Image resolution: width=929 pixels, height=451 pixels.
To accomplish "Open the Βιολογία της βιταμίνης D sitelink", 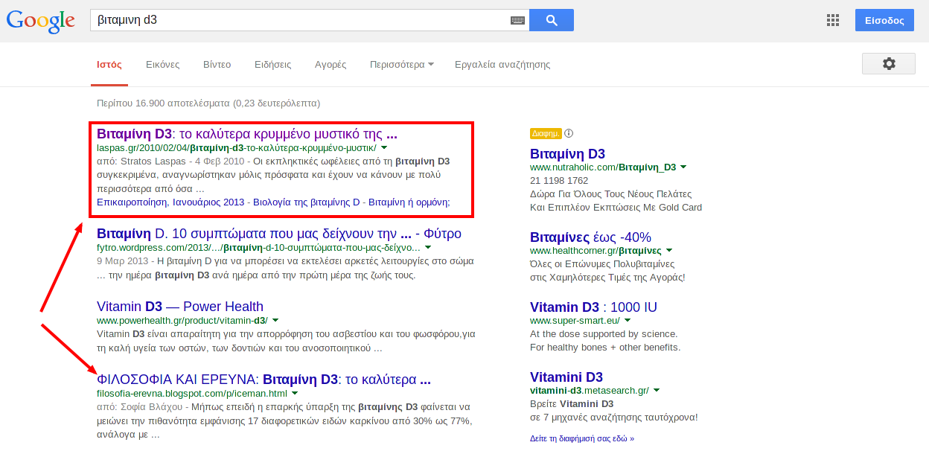I will pos(306,202).
